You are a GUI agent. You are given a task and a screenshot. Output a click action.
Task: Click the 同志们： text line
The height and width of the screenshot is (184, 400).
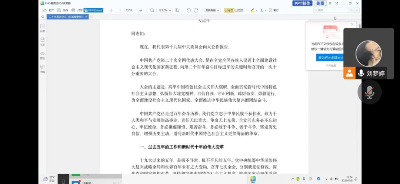pyautogui.click(x=138, y=34)
